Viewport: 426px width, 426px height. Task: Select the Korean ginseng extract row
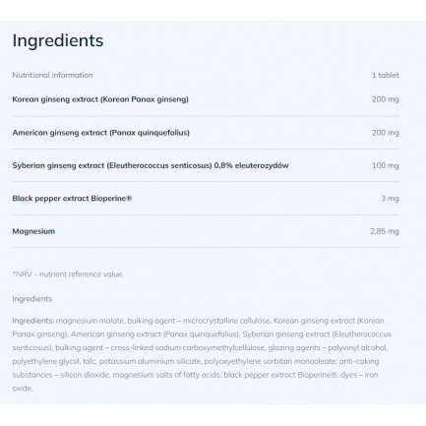click(x=206, y=99)
